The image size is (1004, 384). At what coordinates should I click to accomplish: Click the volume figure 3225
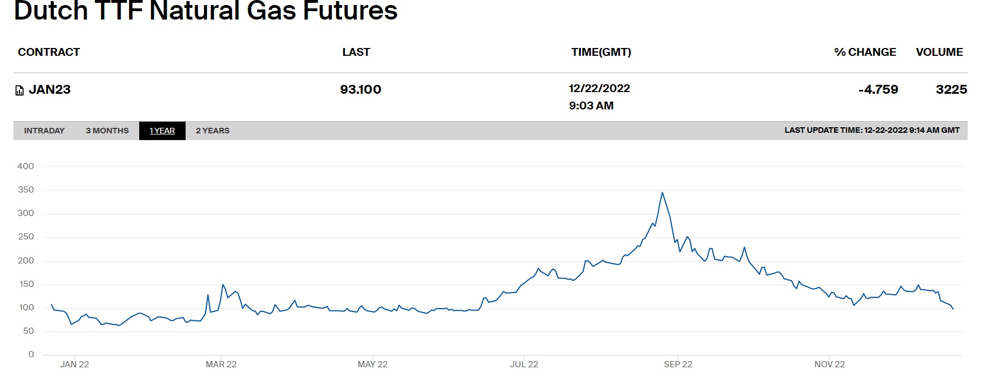click(951, 89)
